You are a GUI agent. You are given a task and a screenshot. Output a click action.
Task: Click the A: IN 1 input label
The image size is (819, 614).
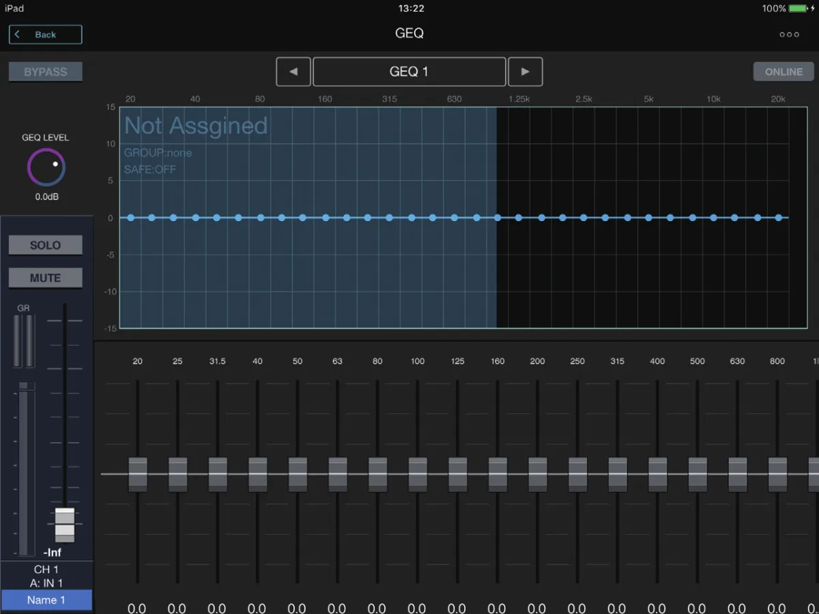click(x=46, y=583)
